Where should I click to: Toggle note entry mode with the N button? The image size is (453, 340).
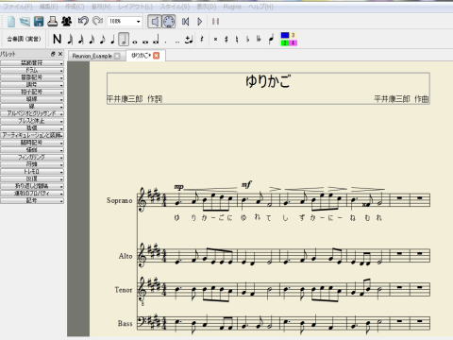tap(57, 39)
